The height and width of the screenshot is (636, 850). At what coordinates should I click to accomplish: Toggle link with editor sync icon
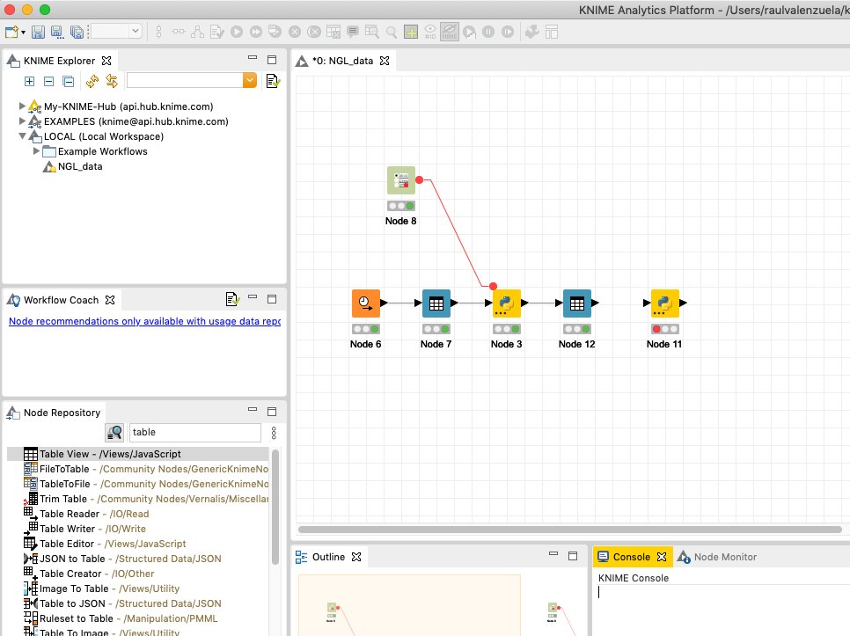pos(112,81)
